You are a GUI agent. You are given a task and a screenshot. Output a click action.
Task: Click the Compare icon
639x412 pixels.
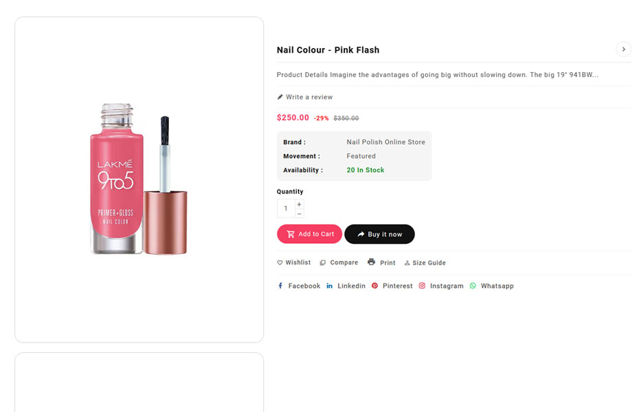point(323,263)
